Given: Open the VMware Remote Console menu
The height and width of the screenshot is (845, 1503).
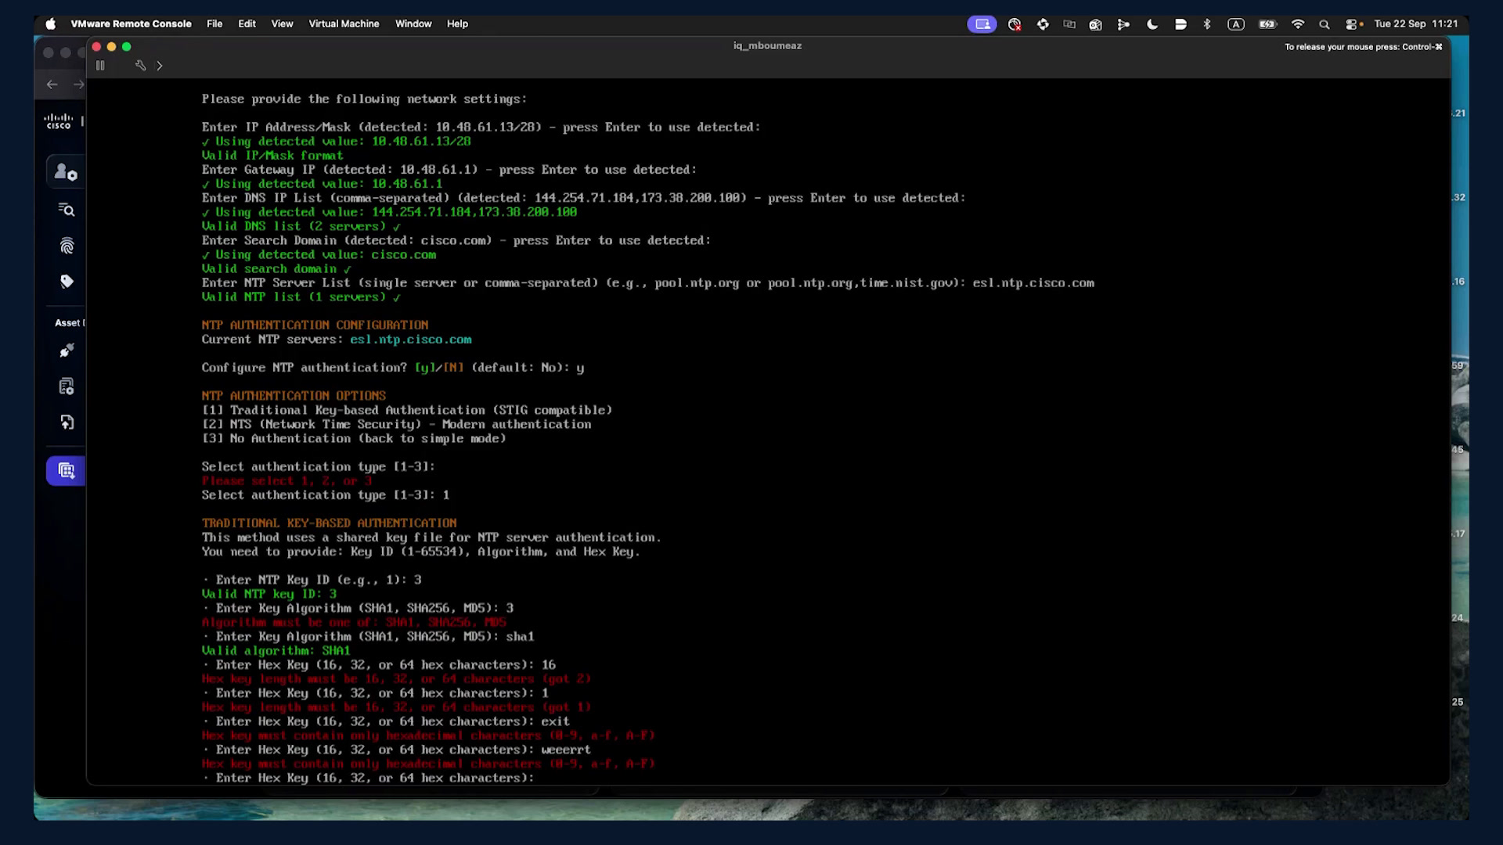Looking at the screenshot, I should [x=131, y=24].
